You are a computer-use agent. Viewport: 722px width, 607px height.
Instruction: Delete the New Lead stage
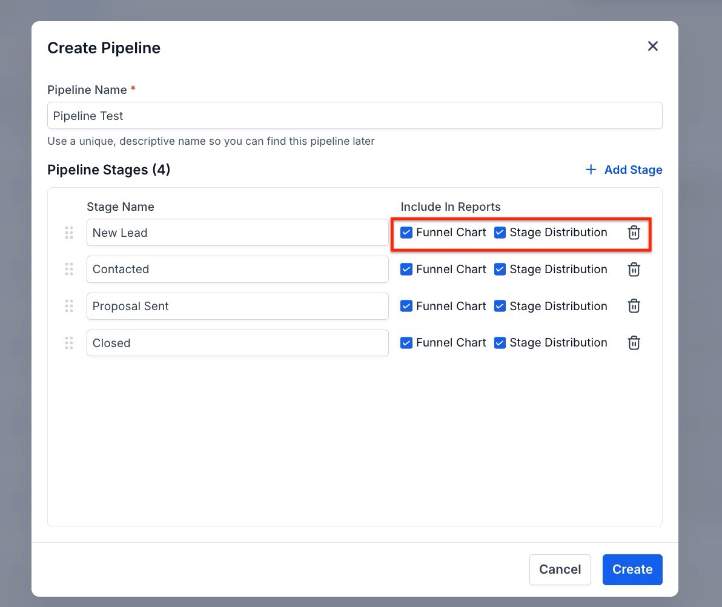coord(634,233)
